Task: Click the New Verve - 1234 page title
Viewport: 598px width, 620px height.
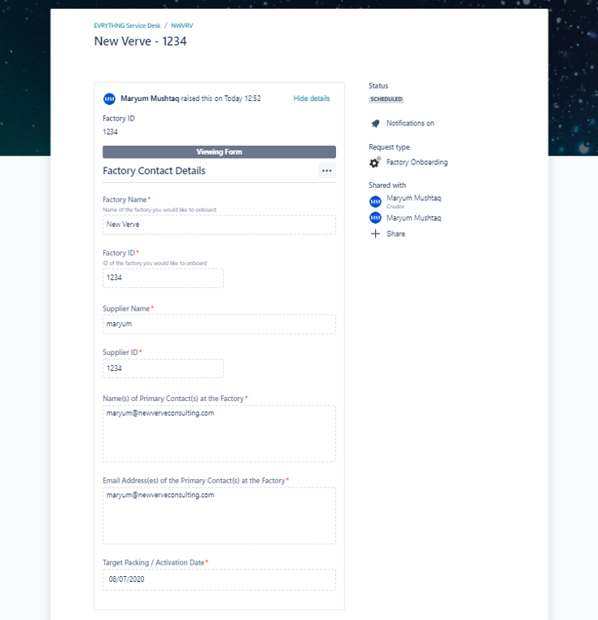Action: [140, 41]
